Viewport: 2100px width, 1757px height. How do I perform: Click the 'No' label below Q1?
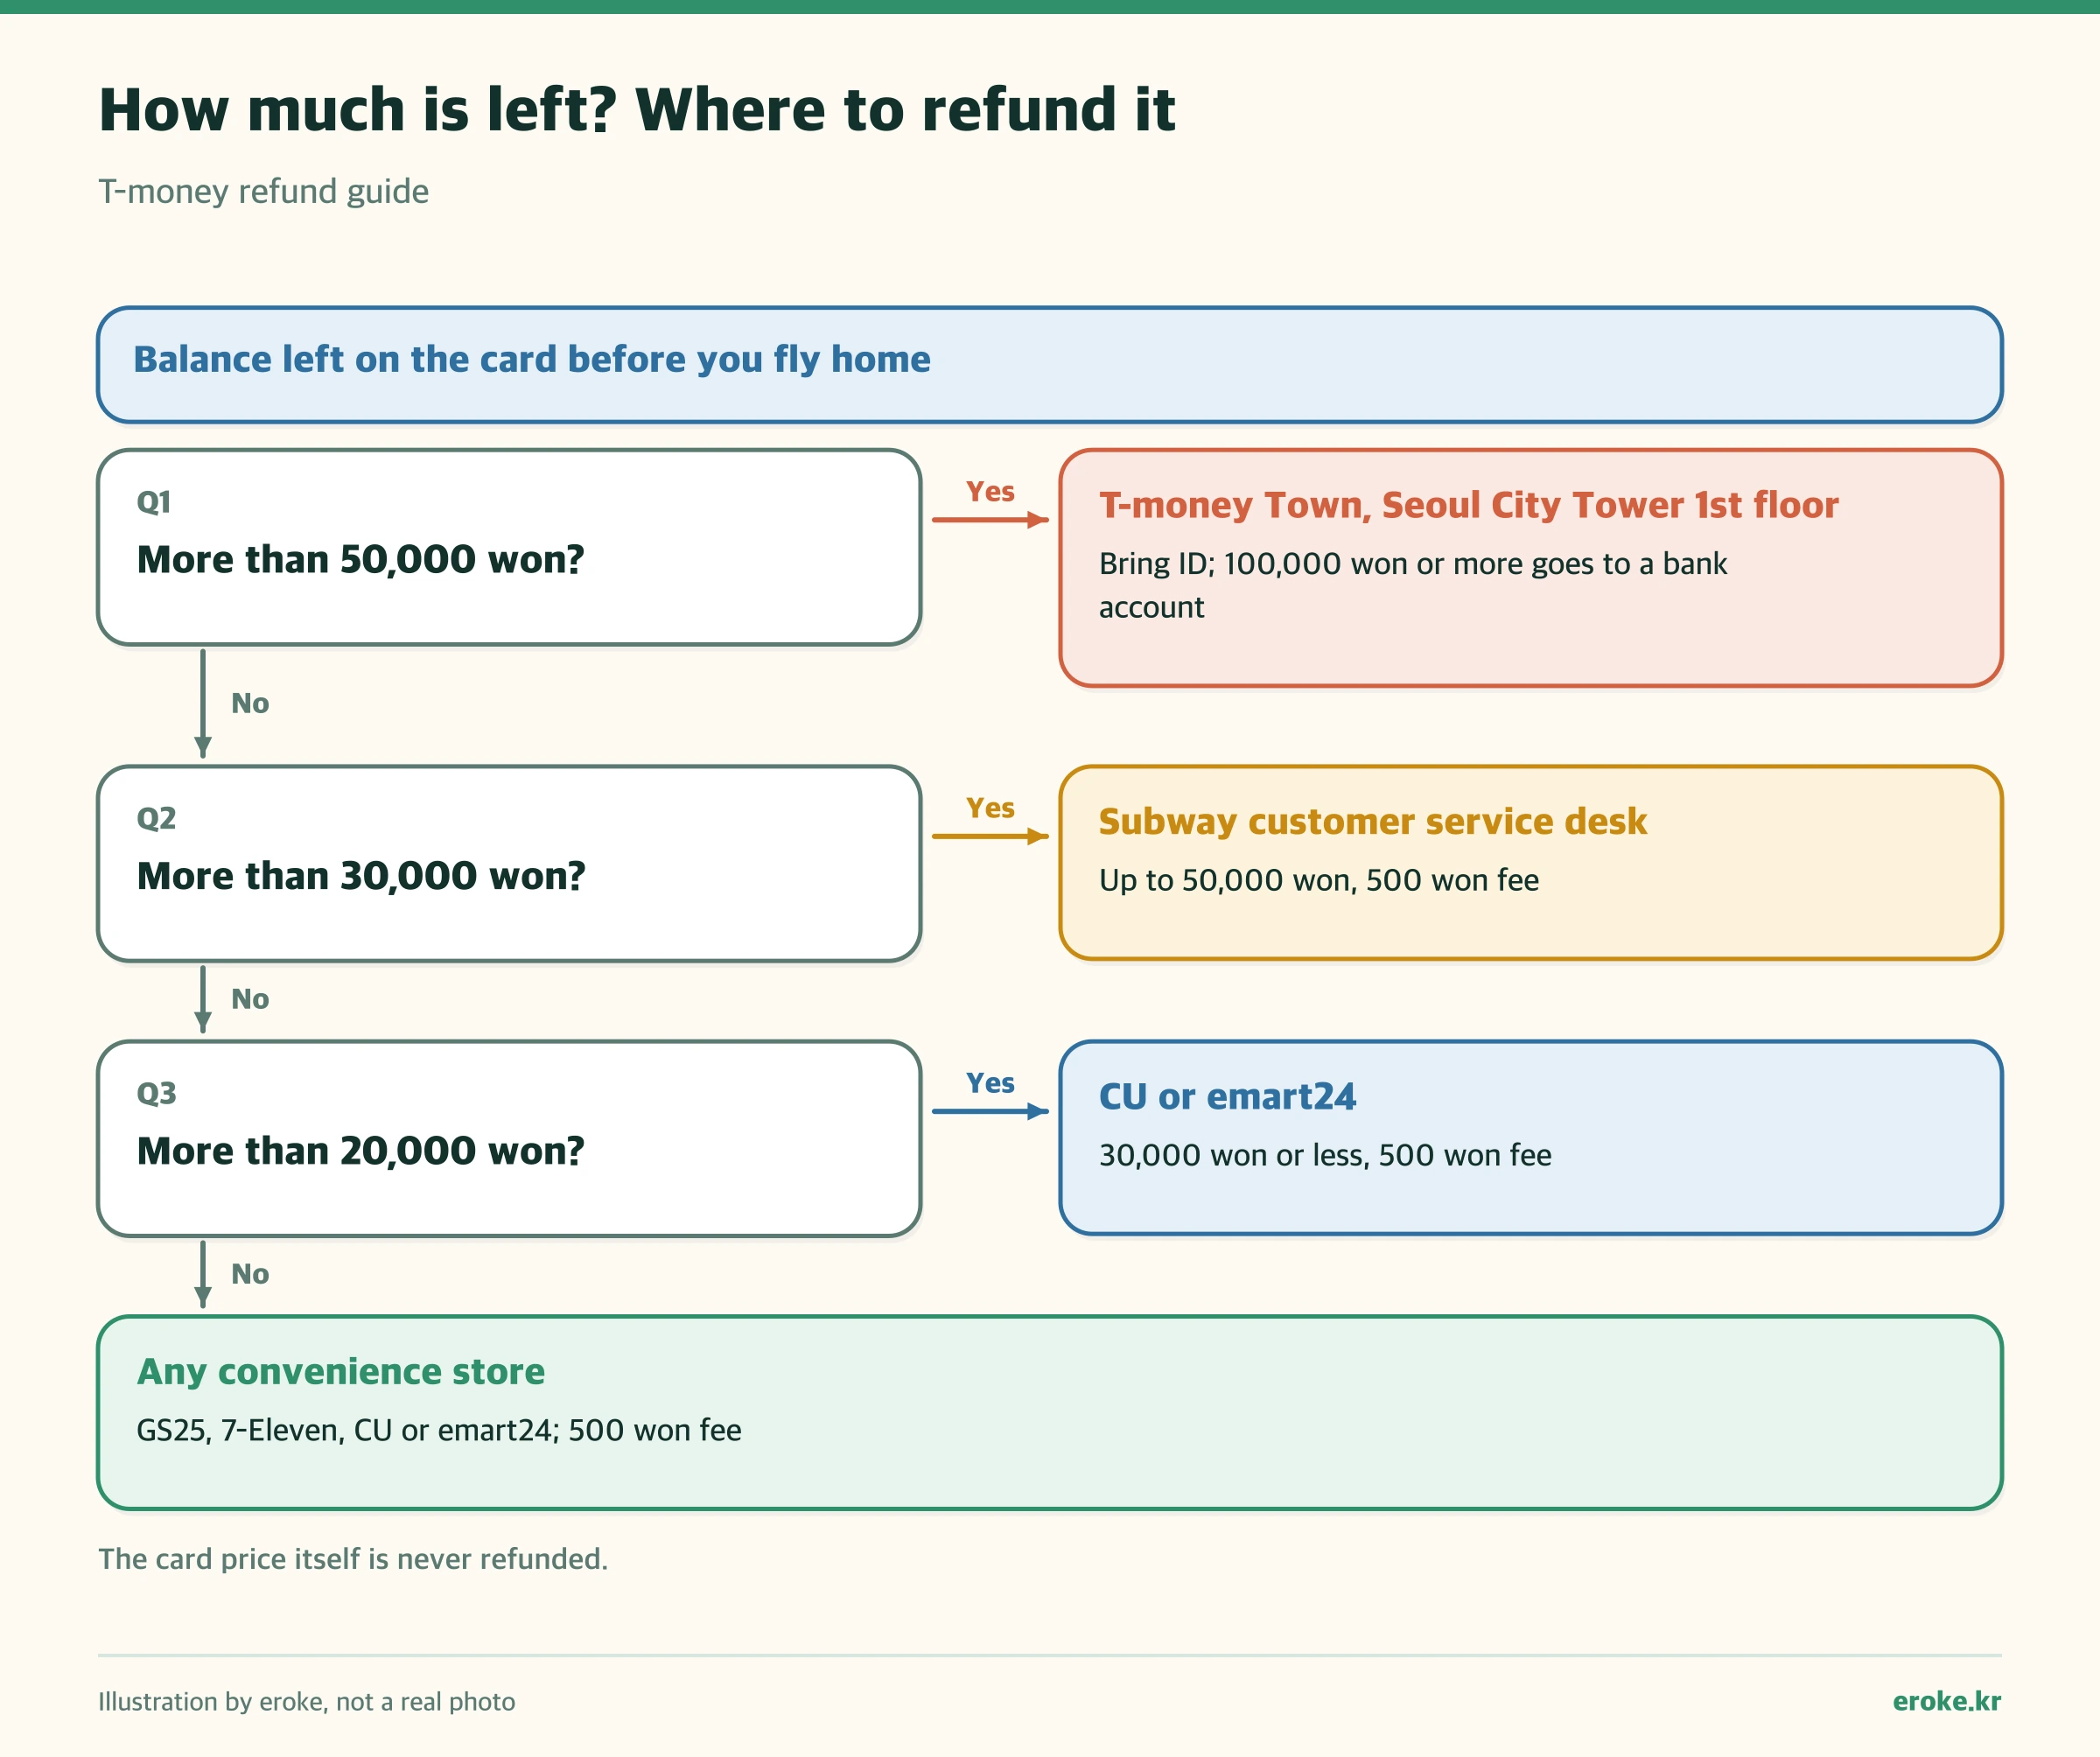point(250,704)
